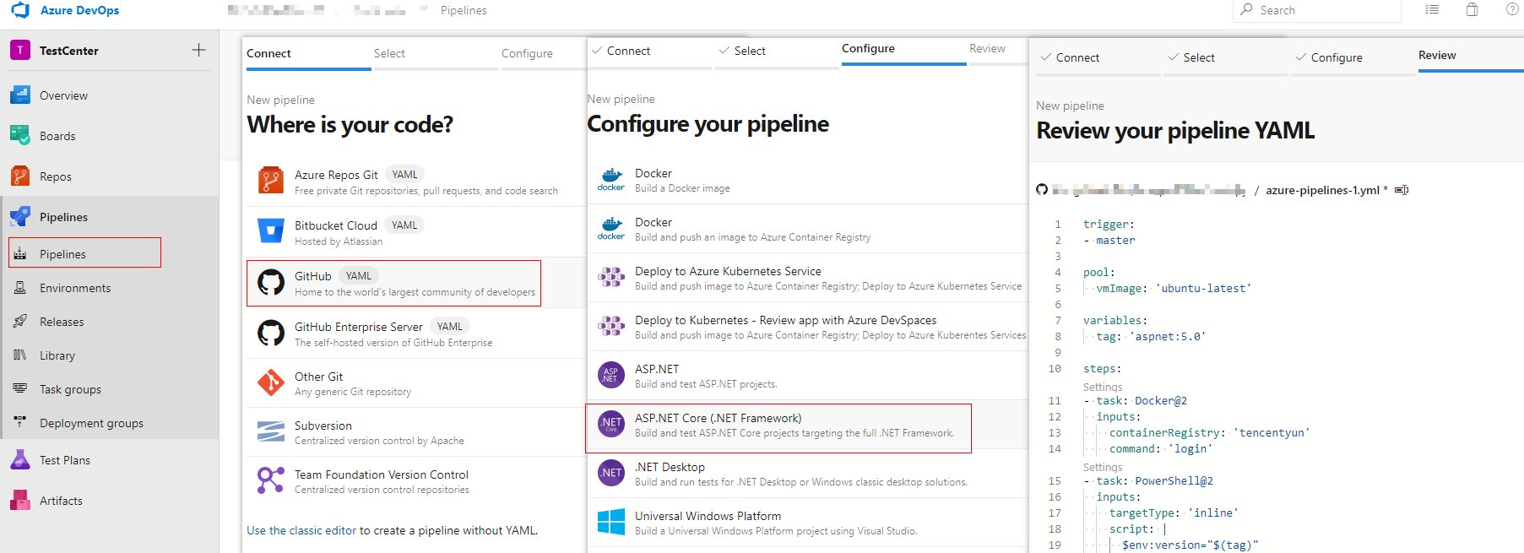Screen dimensions: 1524x553
Task: Click the Settings link above Docker@2 task
Action: click(x=1102, y=387)
